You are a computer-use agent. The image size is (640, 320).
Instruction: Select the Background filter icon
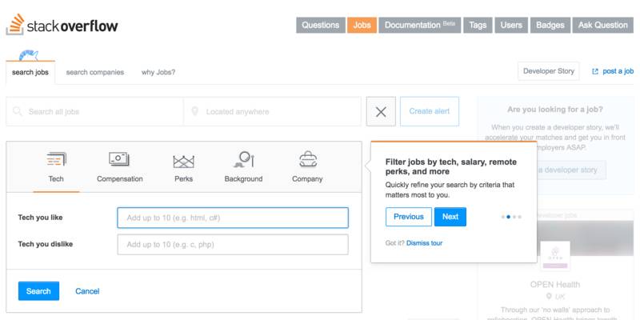tap(244, 159)
